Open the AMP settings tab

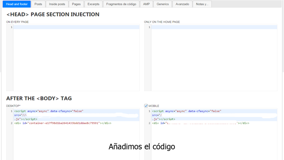coord(146,4)
